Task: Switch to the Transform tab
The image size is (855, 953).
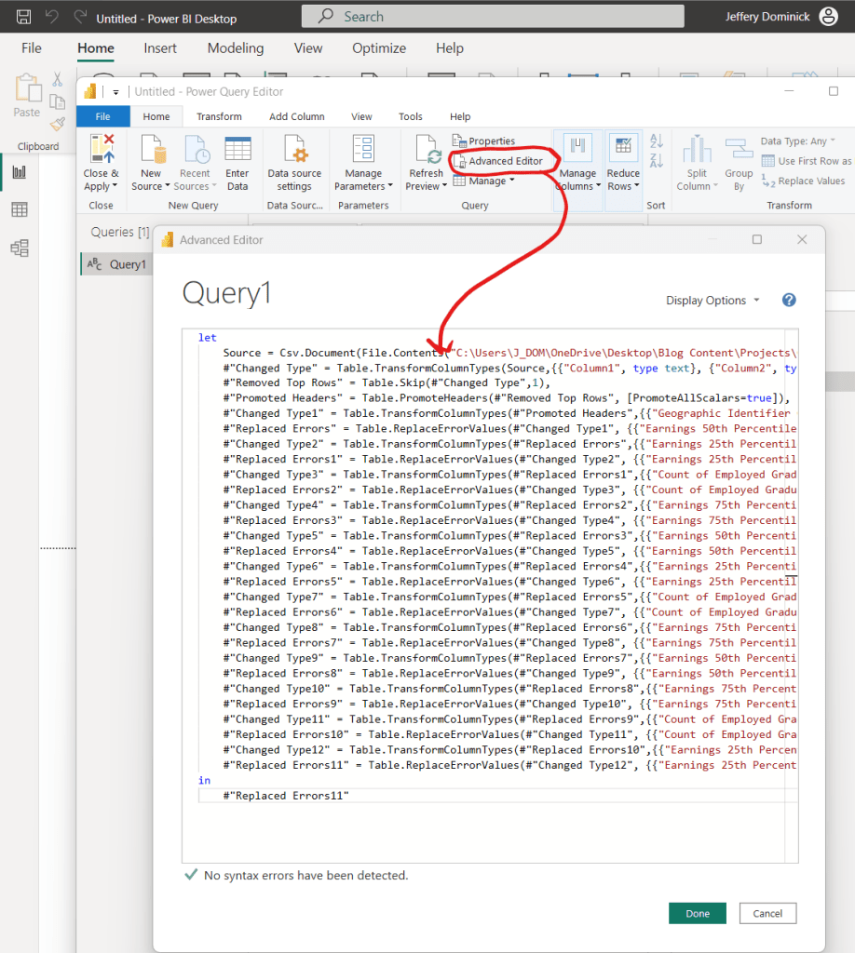Action: pos(219,116)
